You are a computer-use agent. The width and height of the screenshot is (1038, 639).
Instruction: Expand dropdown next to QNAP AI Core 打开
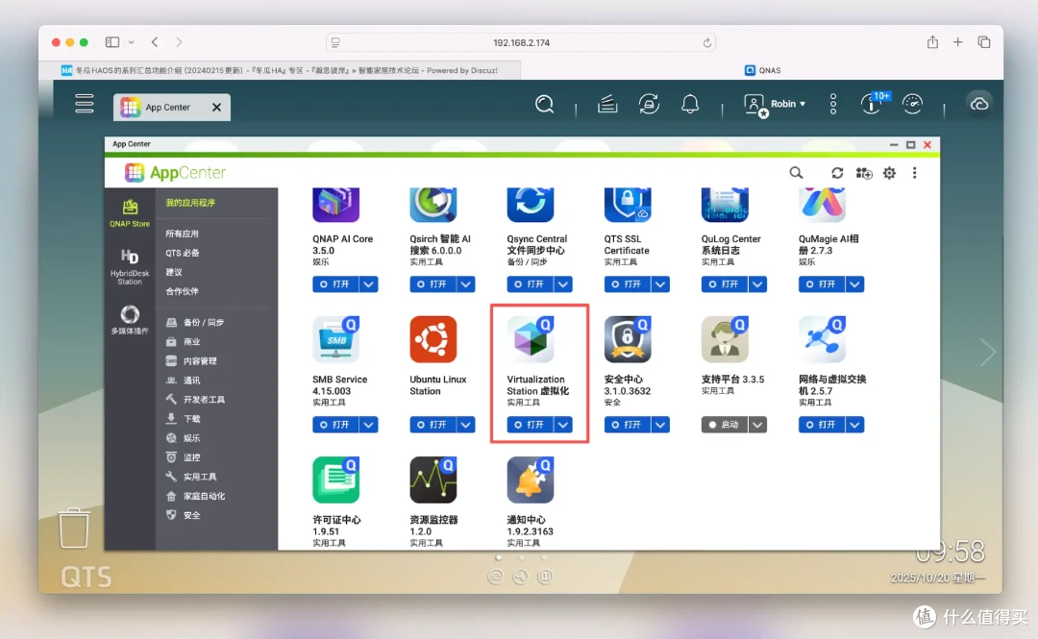point(369,284)
